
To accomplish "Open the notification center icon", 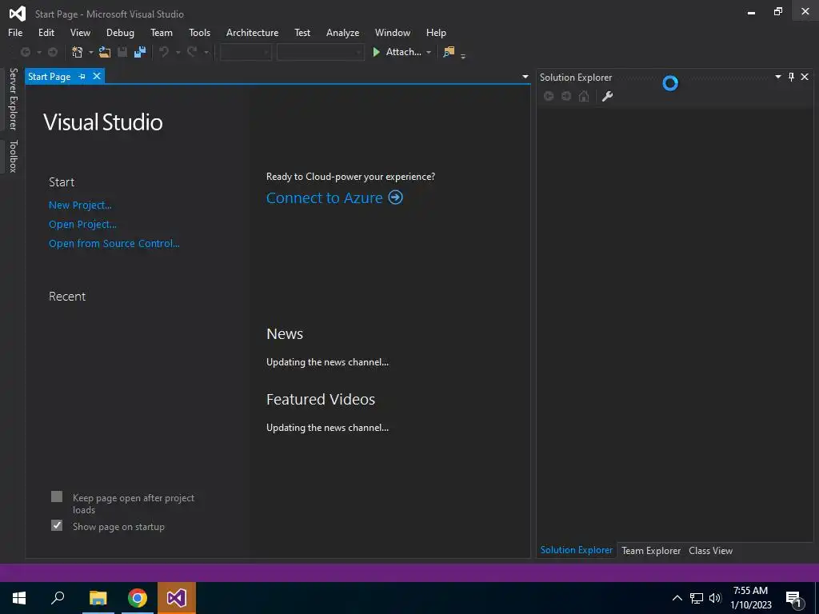I will pyautogui.click(x=793, y=599).
